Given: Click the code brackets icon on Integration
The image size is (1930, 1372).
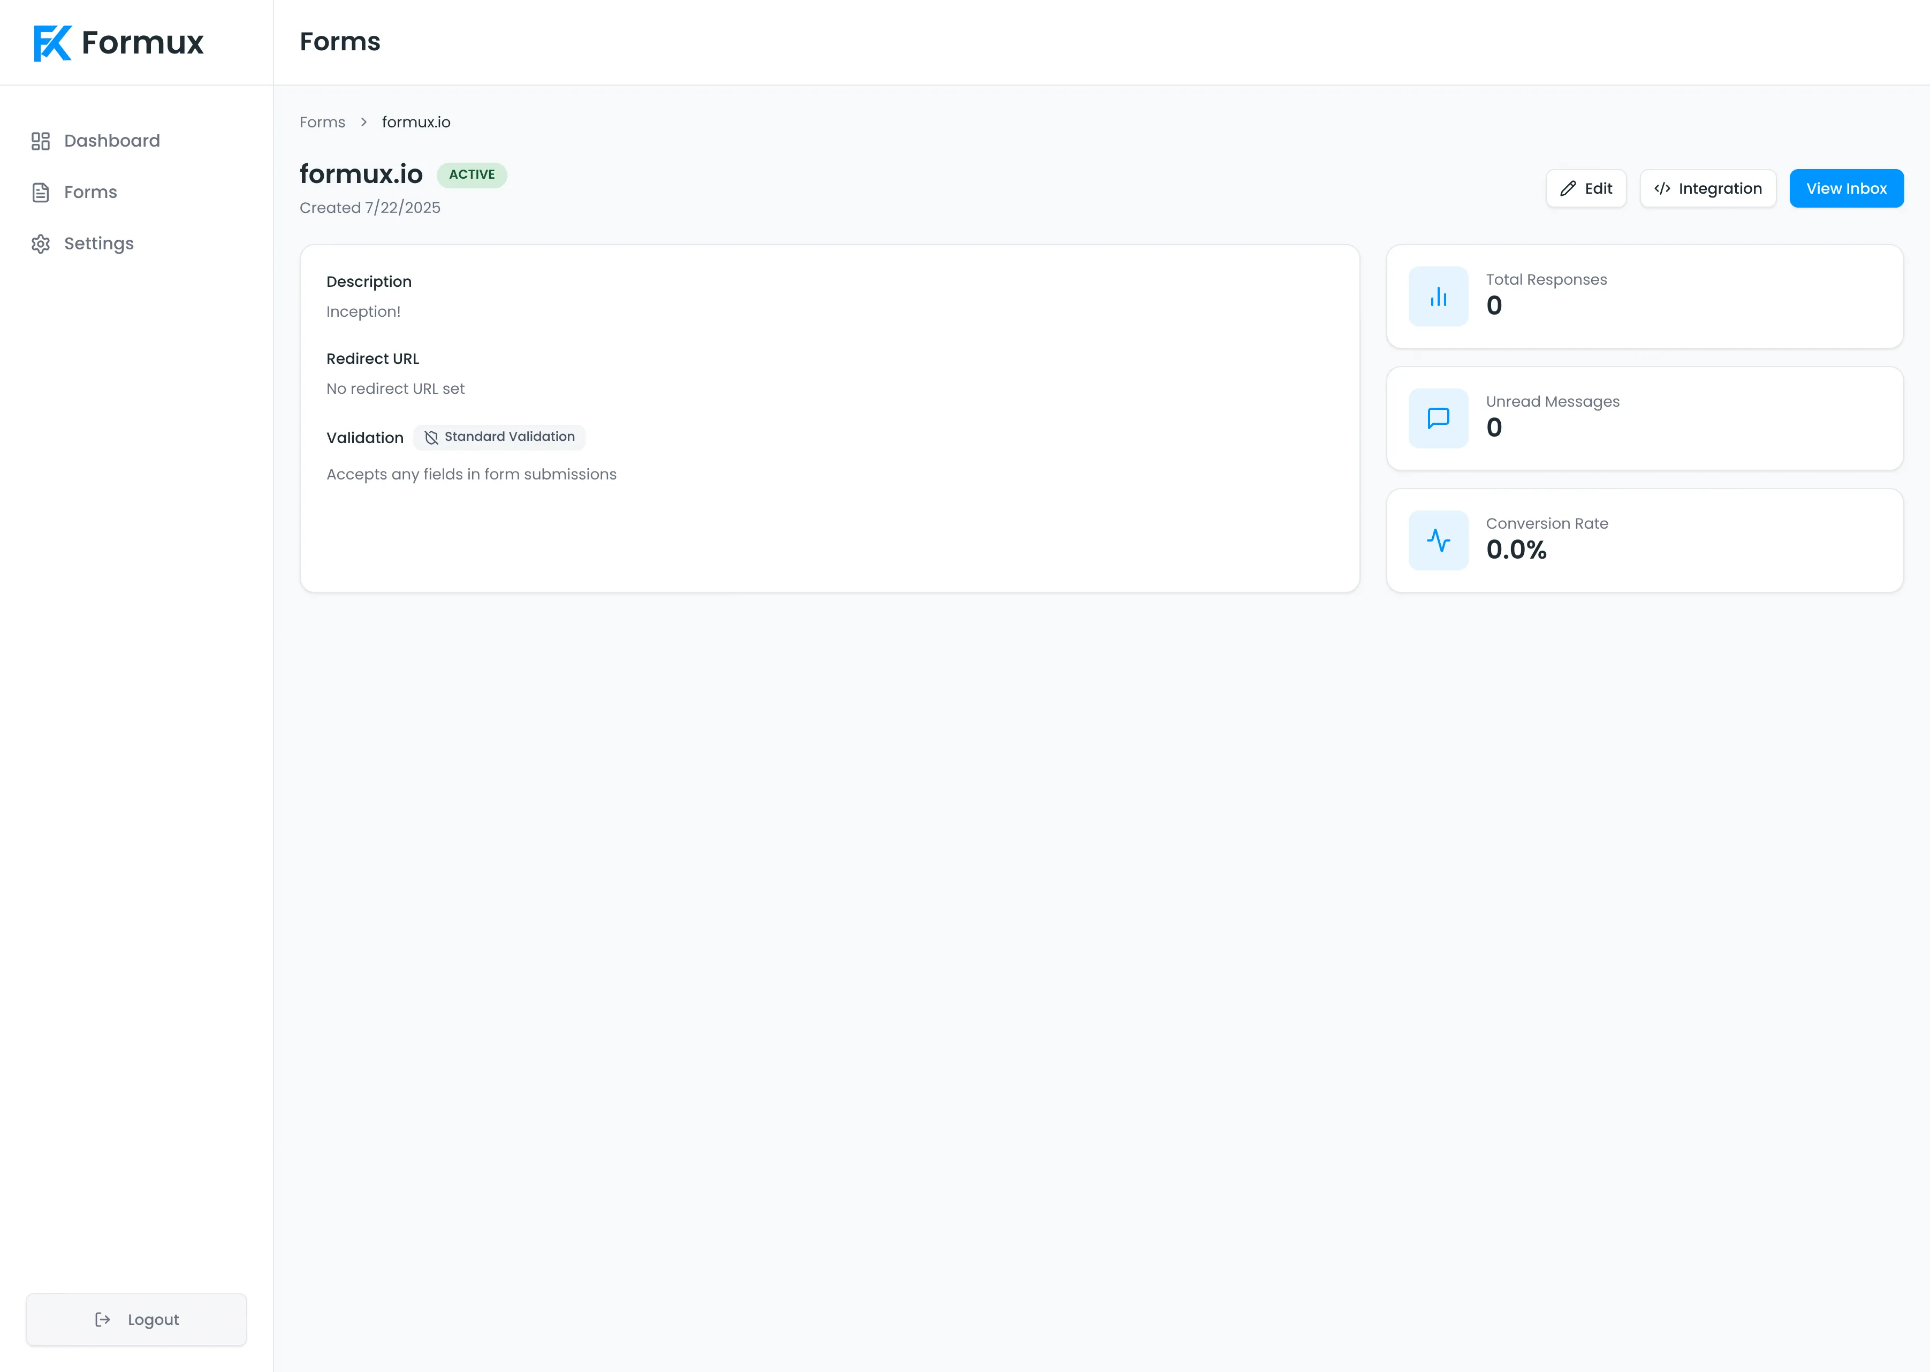Looking at the screenshot, I should click(x=1662, y=188).
